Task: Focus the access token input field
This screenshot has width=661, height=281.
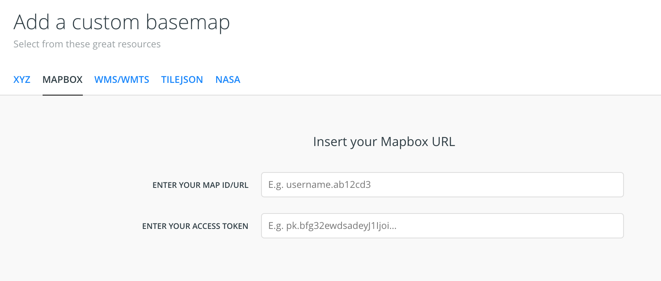Action: (442, 226)
